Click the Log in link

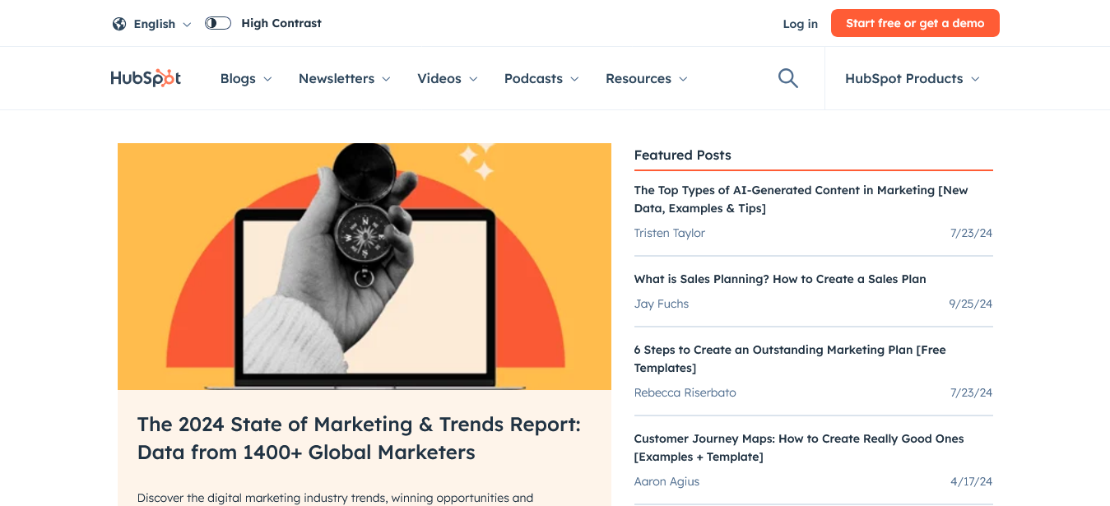point(801,24)
